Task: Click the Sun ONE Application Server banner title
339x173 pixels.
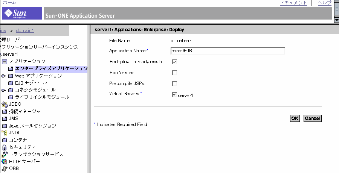Action: click(80, 16)
